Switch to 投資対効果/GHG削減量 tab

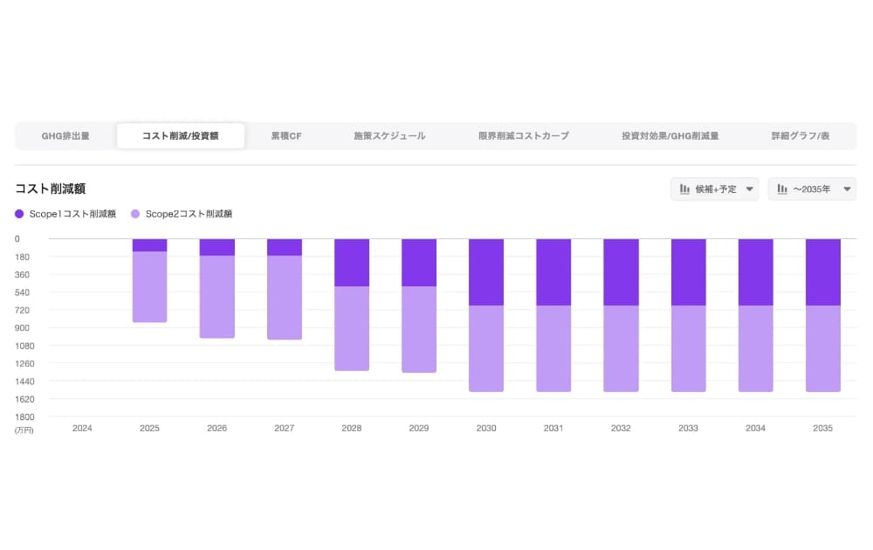pos(670,136)
